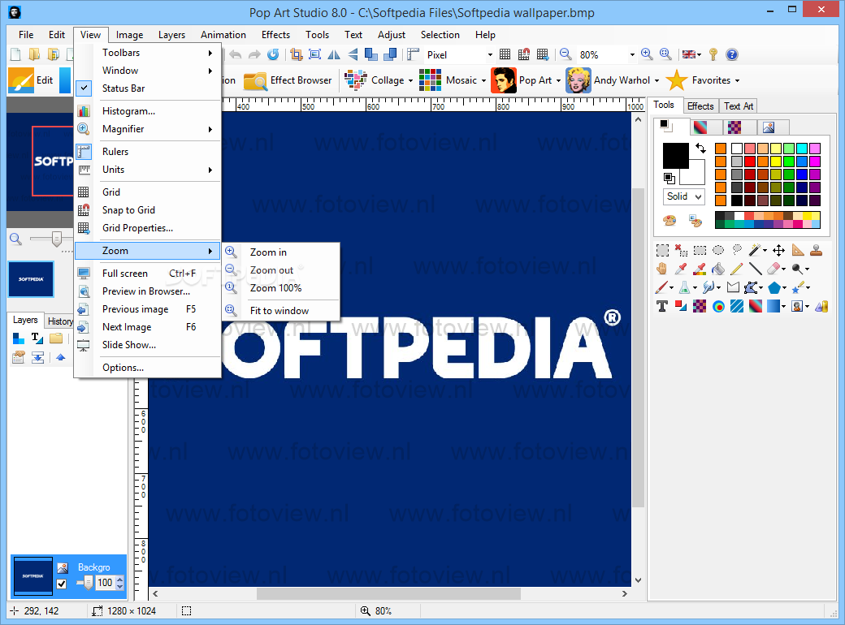Switch to the History tab
The width and height of the screenshot is (845, 625).
60,321
